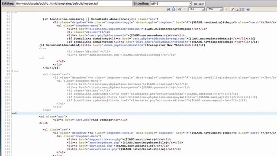Click the <!-- comment start on line 98
This screenshot has width=277, height=156.
(x=15, y=71)
